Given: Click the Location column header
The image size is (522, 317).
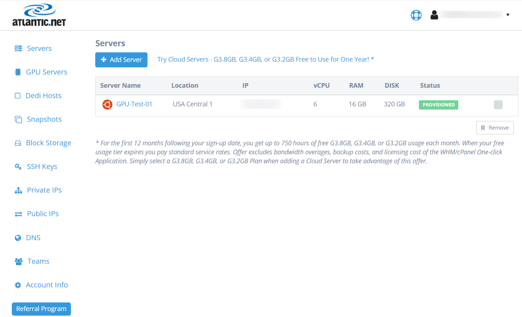Looking at the screenshot, I should [x=185, y=86].
